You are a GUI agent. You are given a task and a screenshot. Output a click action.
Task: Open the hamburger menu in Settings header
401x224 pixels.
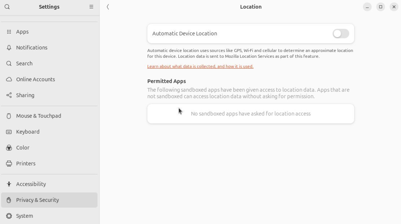click(91, 7)
